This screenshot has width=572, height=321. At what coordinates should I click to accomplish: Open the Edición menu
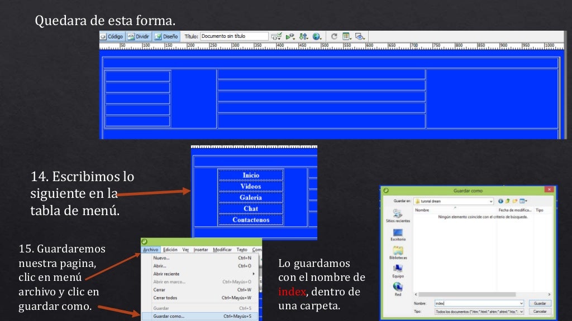coord(170,250)
